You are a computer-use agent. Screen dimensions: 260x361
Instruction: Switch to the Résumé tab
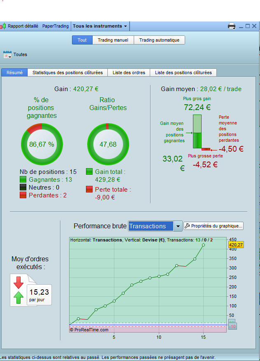[14, 73]
